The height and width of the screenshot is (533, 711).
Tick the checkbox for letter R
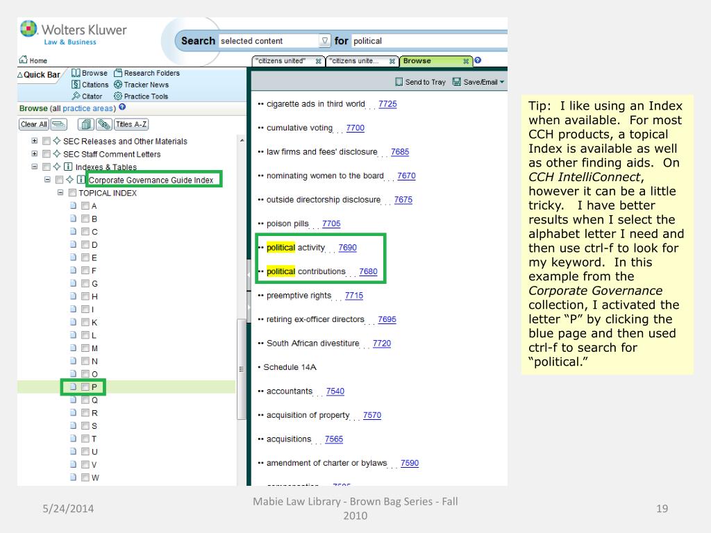point(85,412)
